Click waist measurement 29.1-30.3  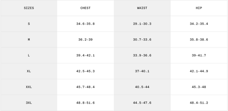click(x=142, y=24)
